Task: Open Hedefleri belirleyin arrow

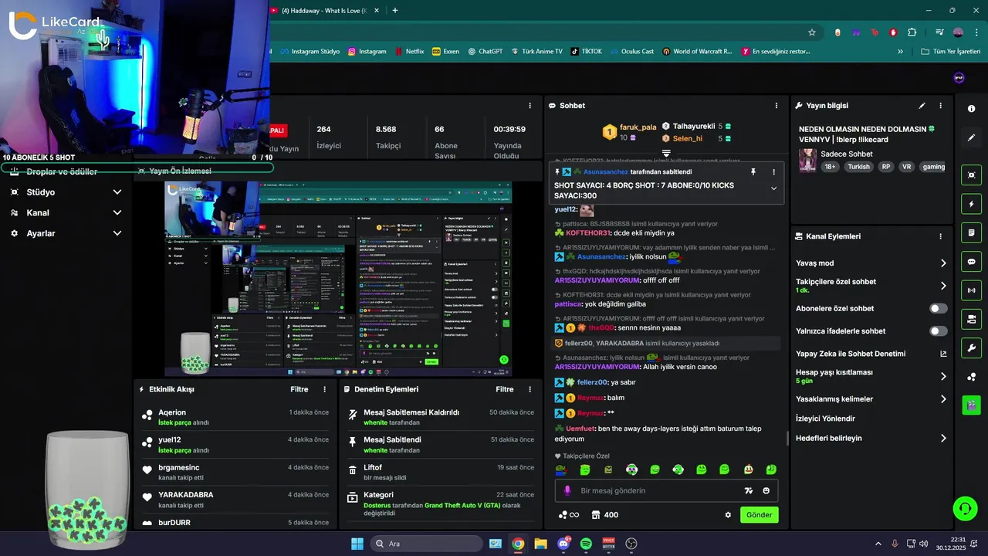Action: click(x=942, y=438)
